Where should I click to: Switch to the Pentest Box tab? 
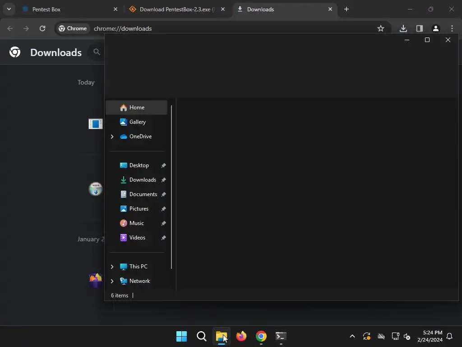pyautogui.click(x=70, y=9)
